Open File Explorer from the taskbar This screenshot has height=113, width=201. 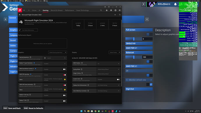pos(89,111)
